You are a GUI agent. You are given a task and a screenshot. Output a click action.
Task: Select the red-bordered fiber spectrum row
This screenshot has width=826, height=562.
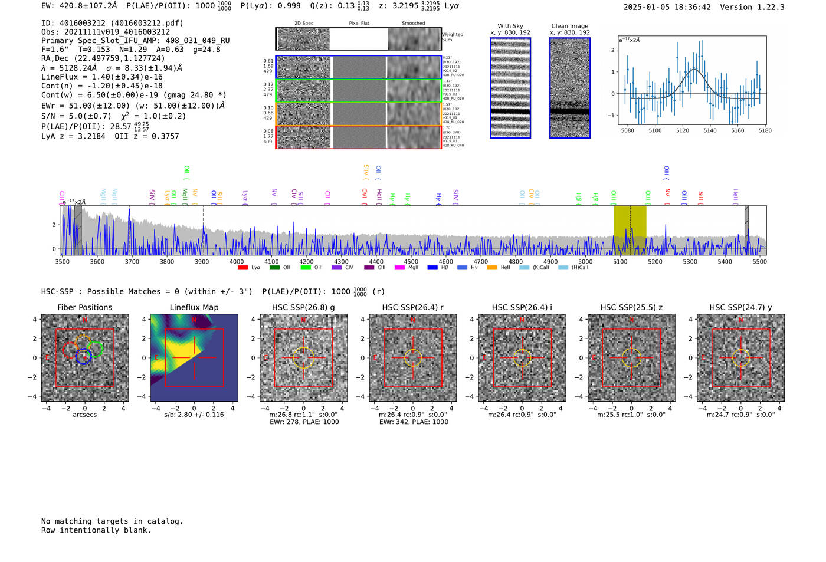tap(358, 137)
